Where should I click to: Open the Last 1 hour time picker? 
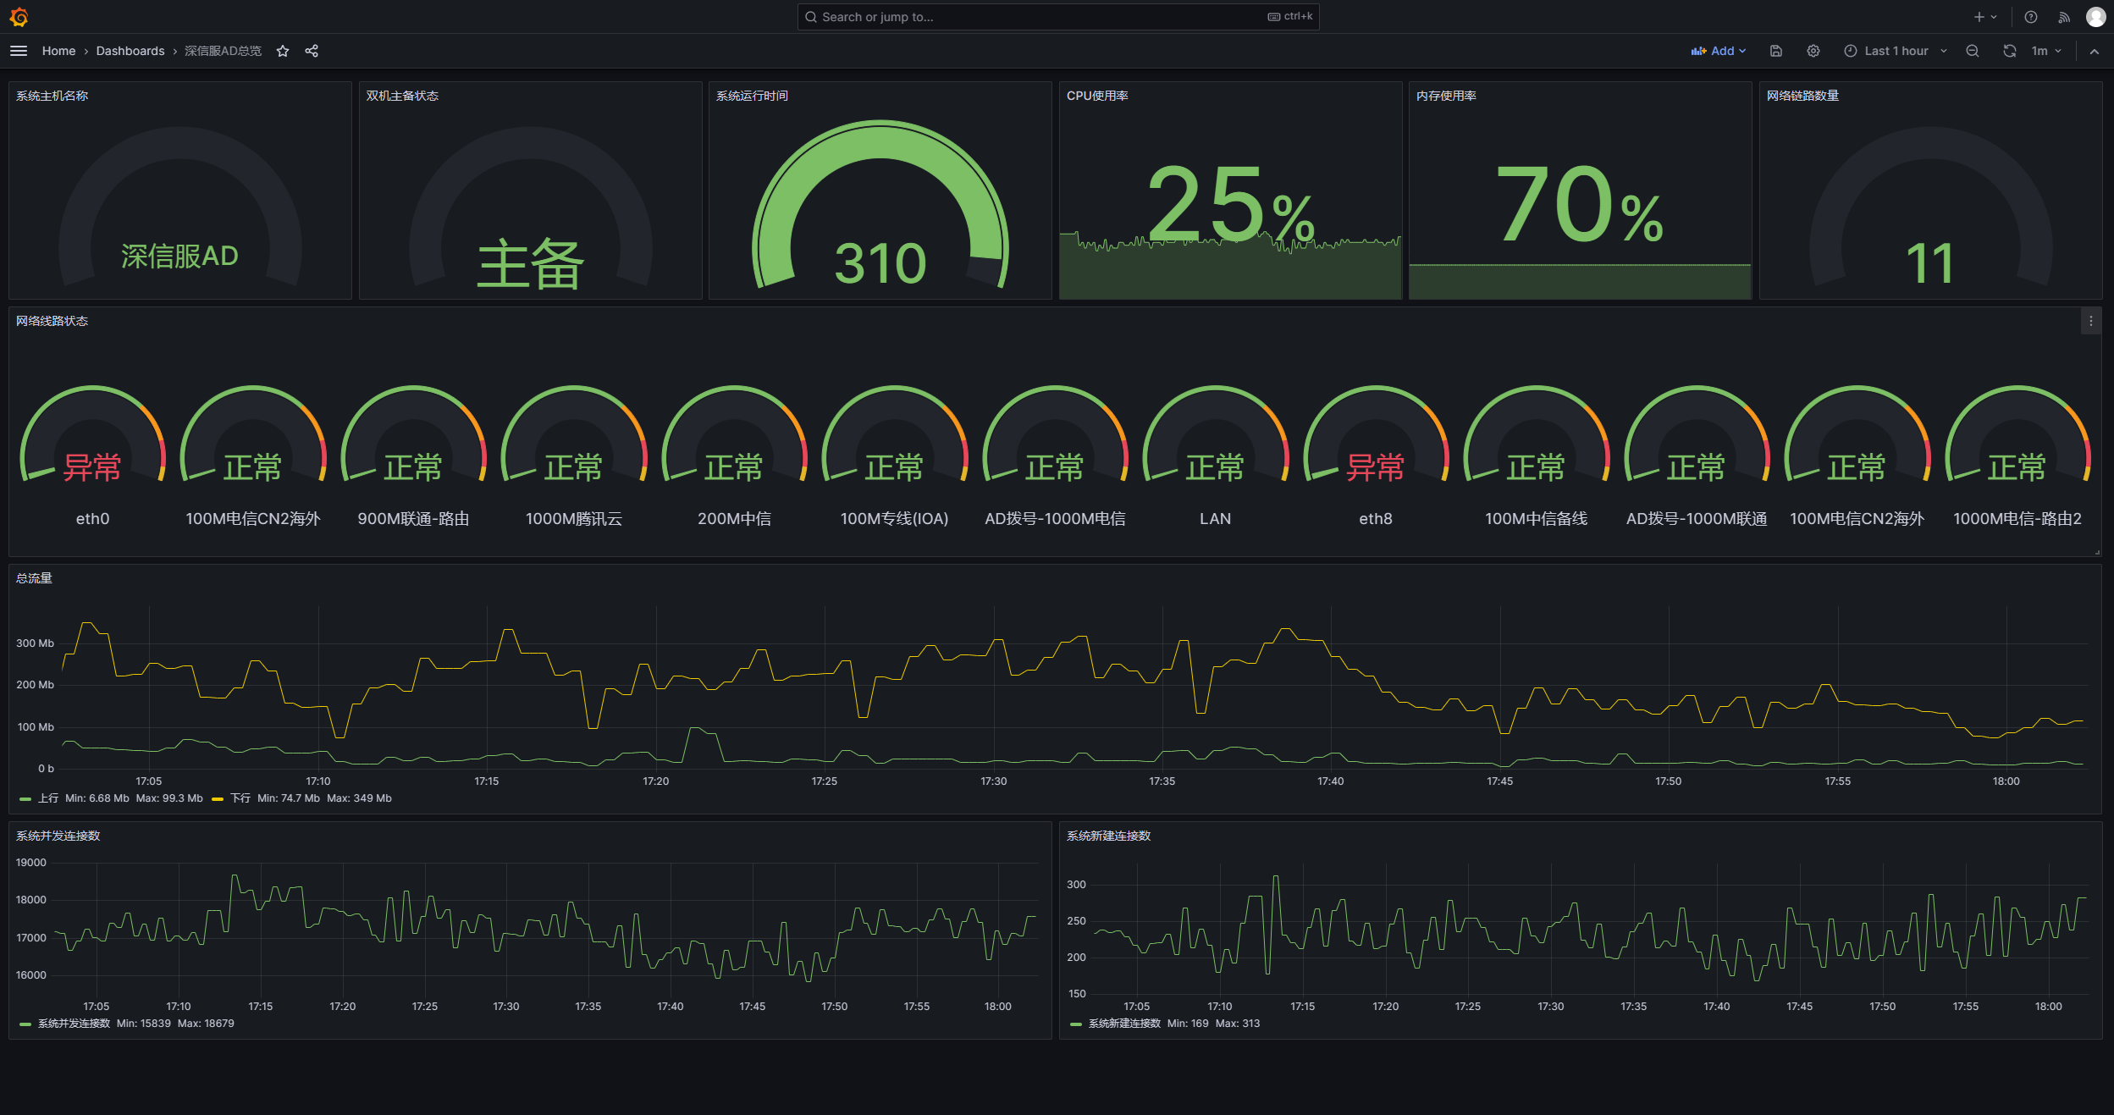[x=1895, y=51]
